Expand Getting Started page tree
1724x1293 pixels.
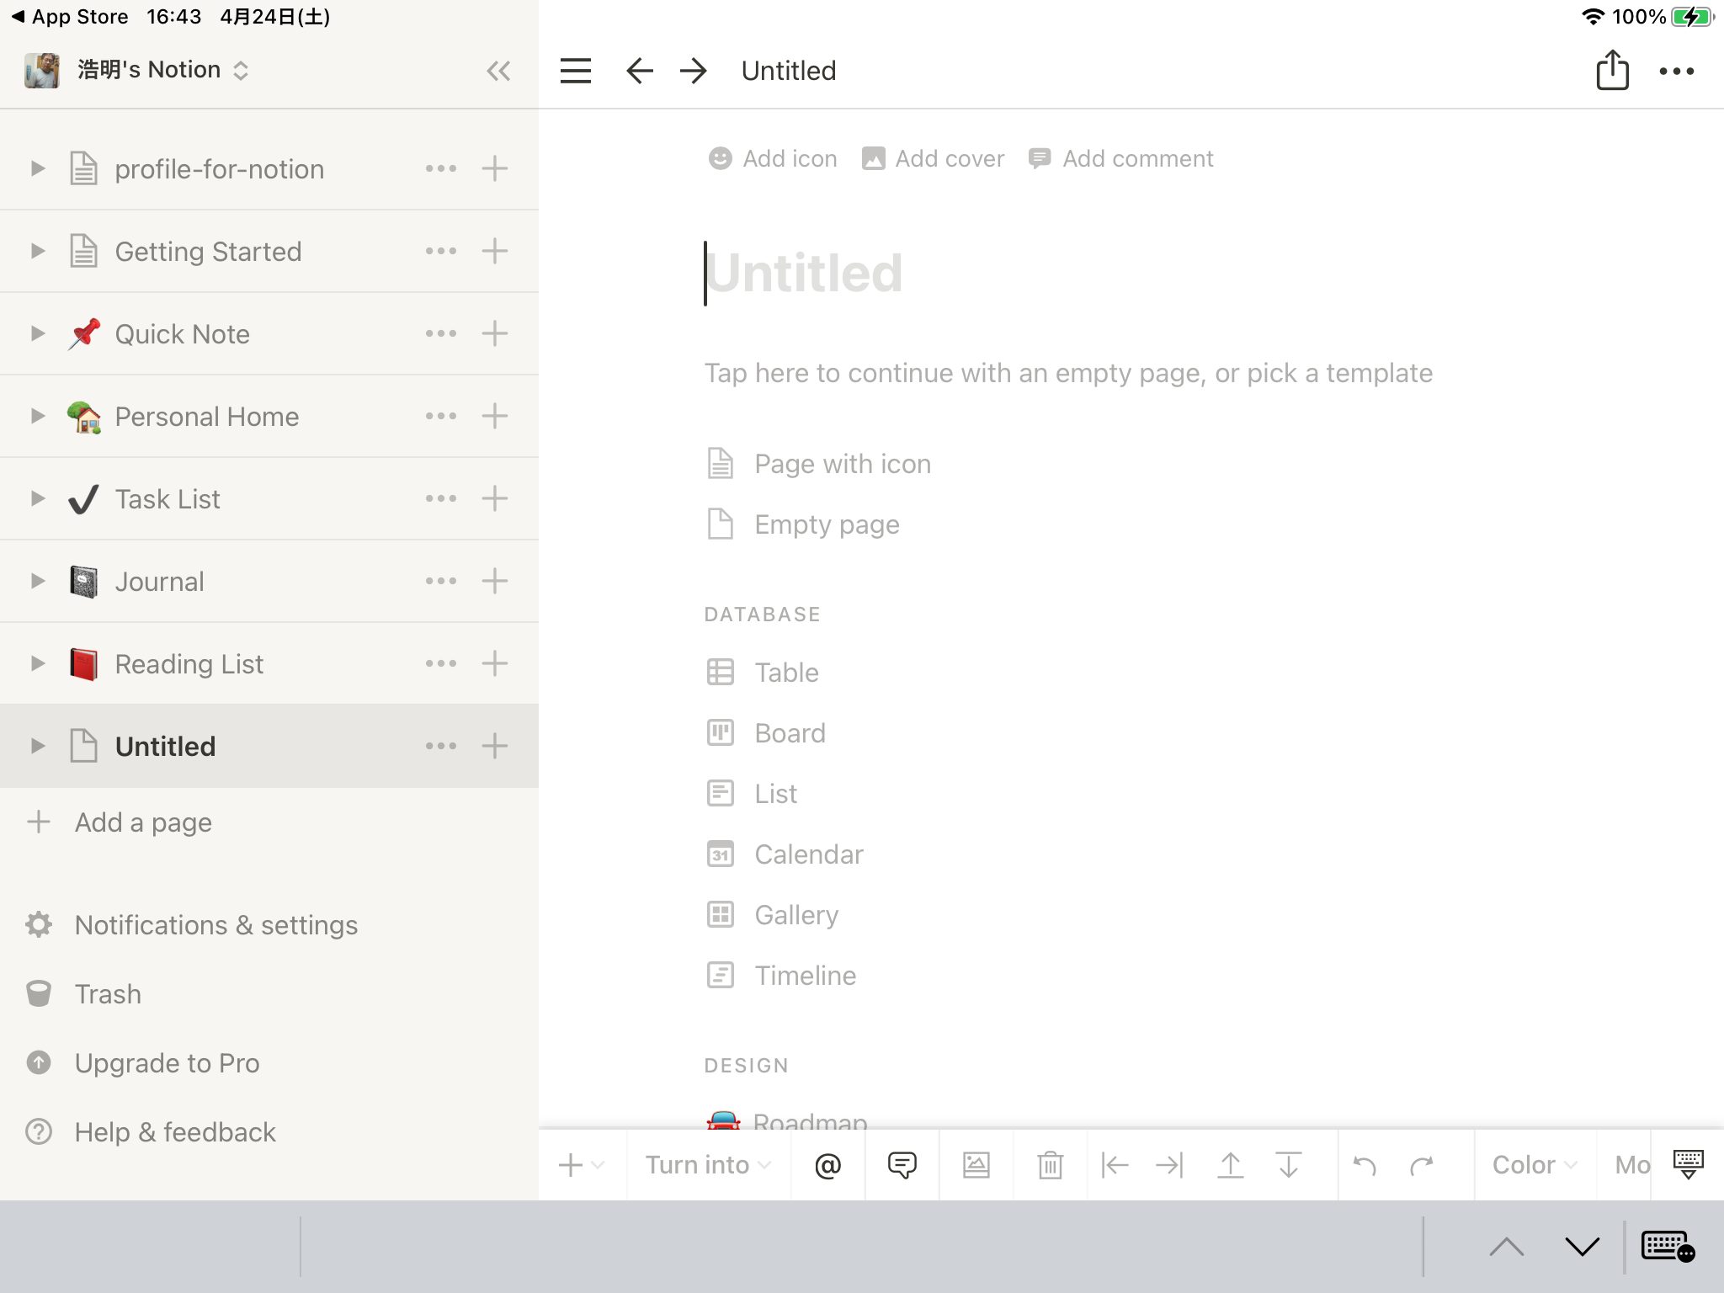click(38, 251)
